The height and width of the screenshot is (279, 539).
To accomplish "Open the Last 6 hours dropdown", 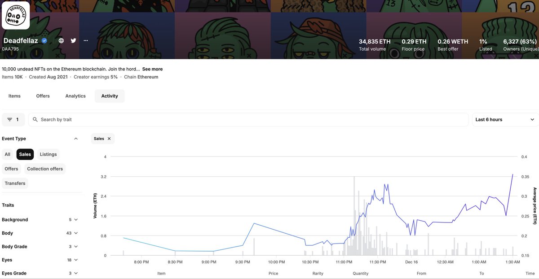I will (x=505, y=120).
